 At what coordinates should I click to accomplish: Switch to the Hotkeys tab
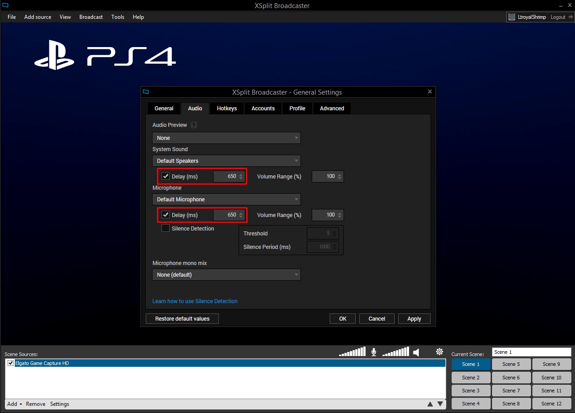point(227,108)
